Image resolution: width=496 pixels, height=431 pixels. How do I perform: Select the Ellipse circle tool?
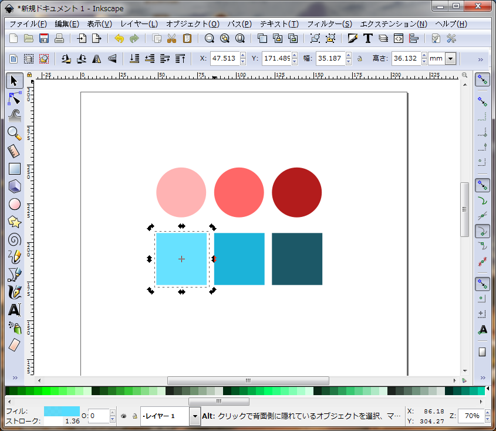pyautogui.click(x=14, y=204)
